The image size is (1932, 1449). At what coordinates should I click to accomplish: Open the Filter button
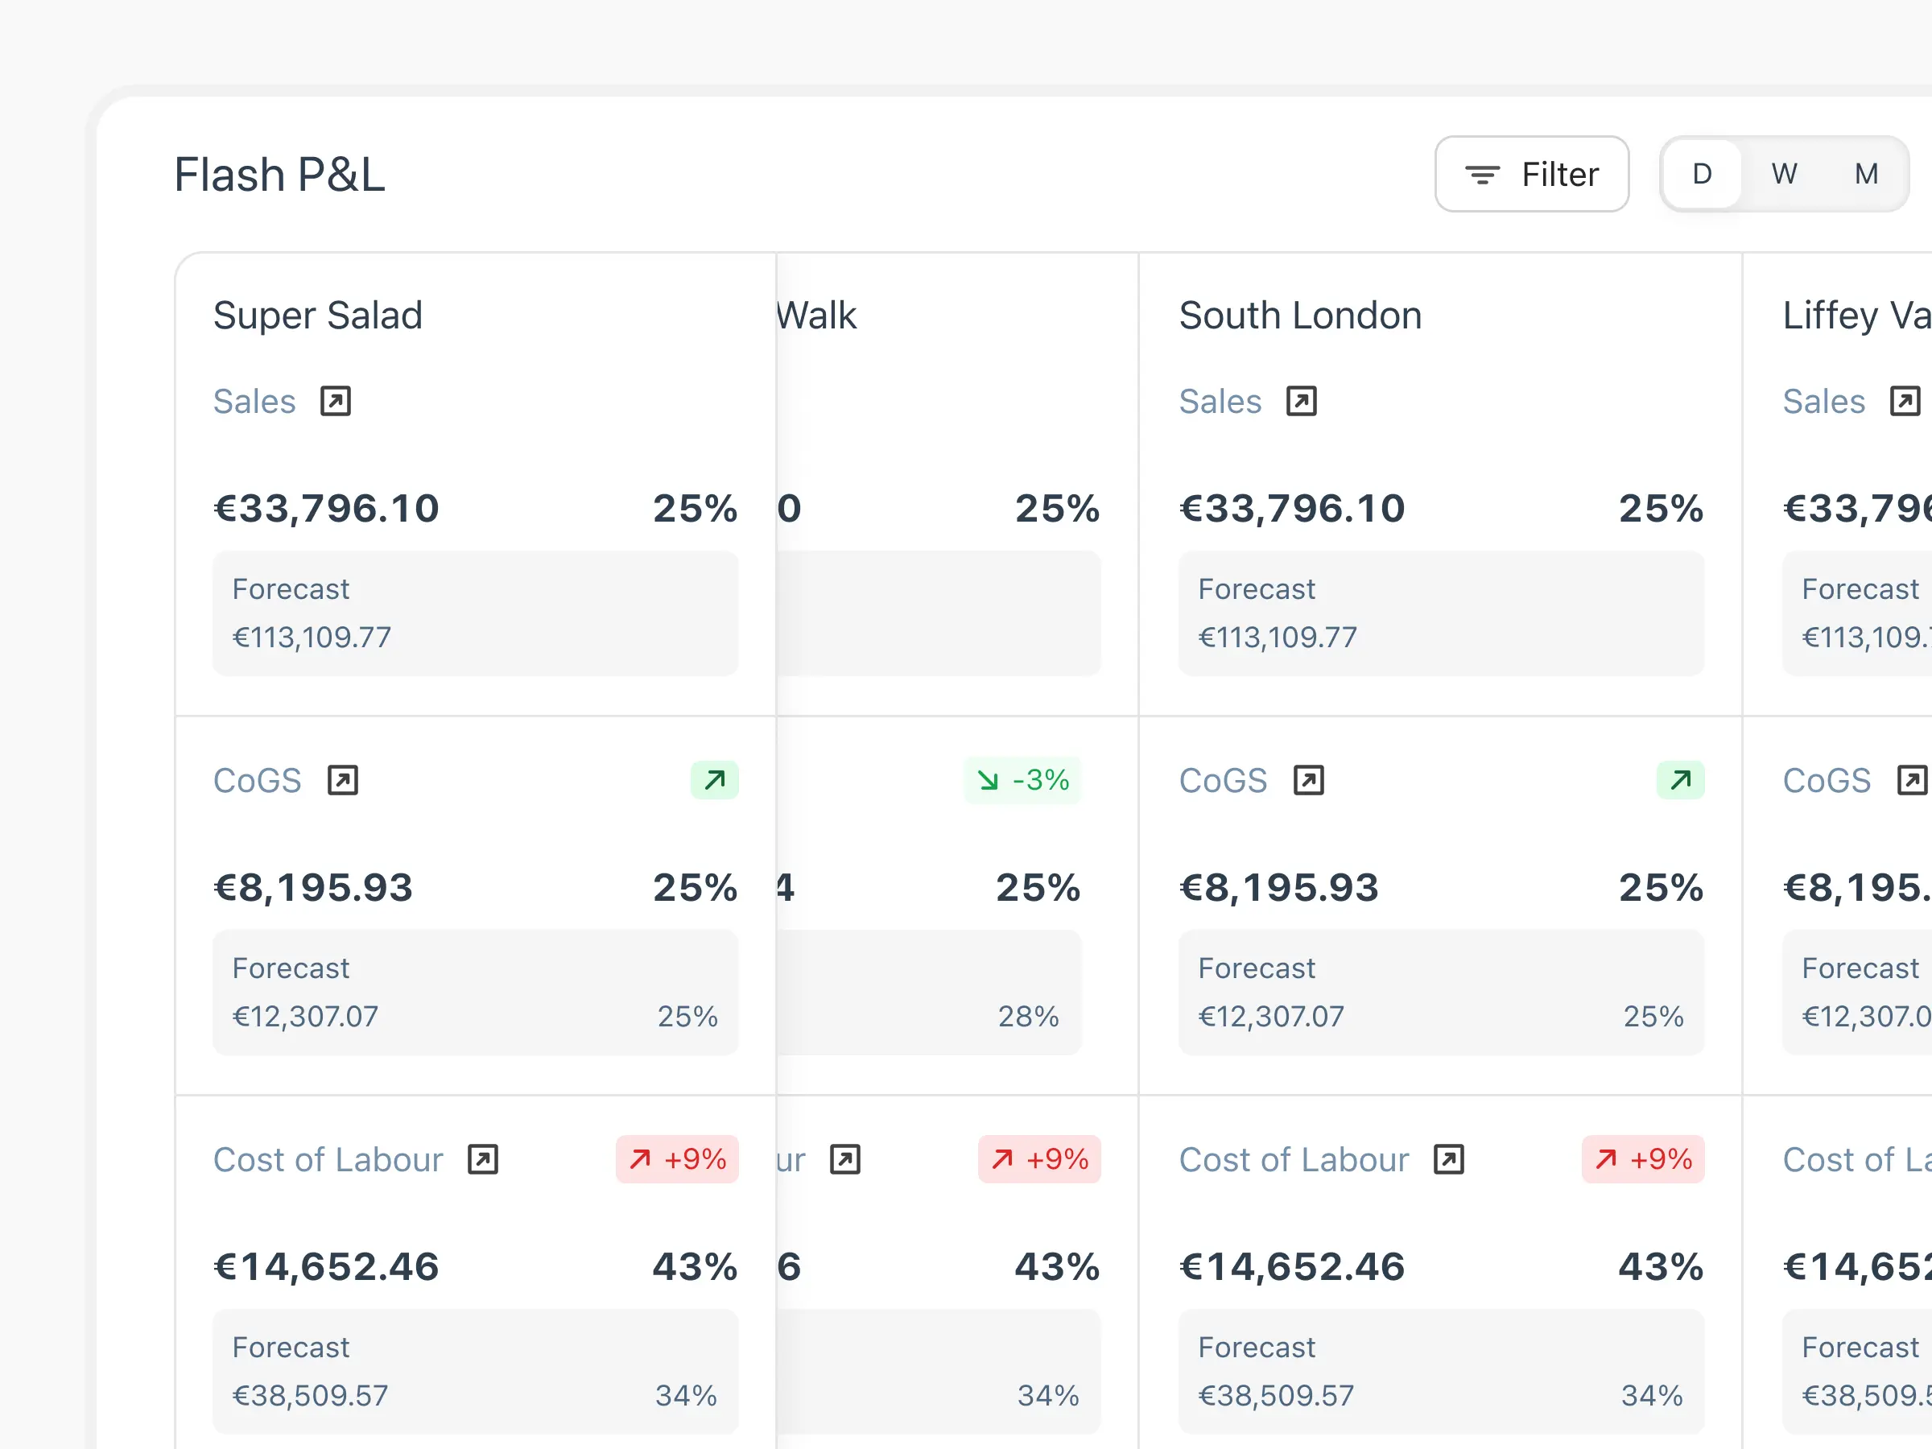coord(1531,174)
